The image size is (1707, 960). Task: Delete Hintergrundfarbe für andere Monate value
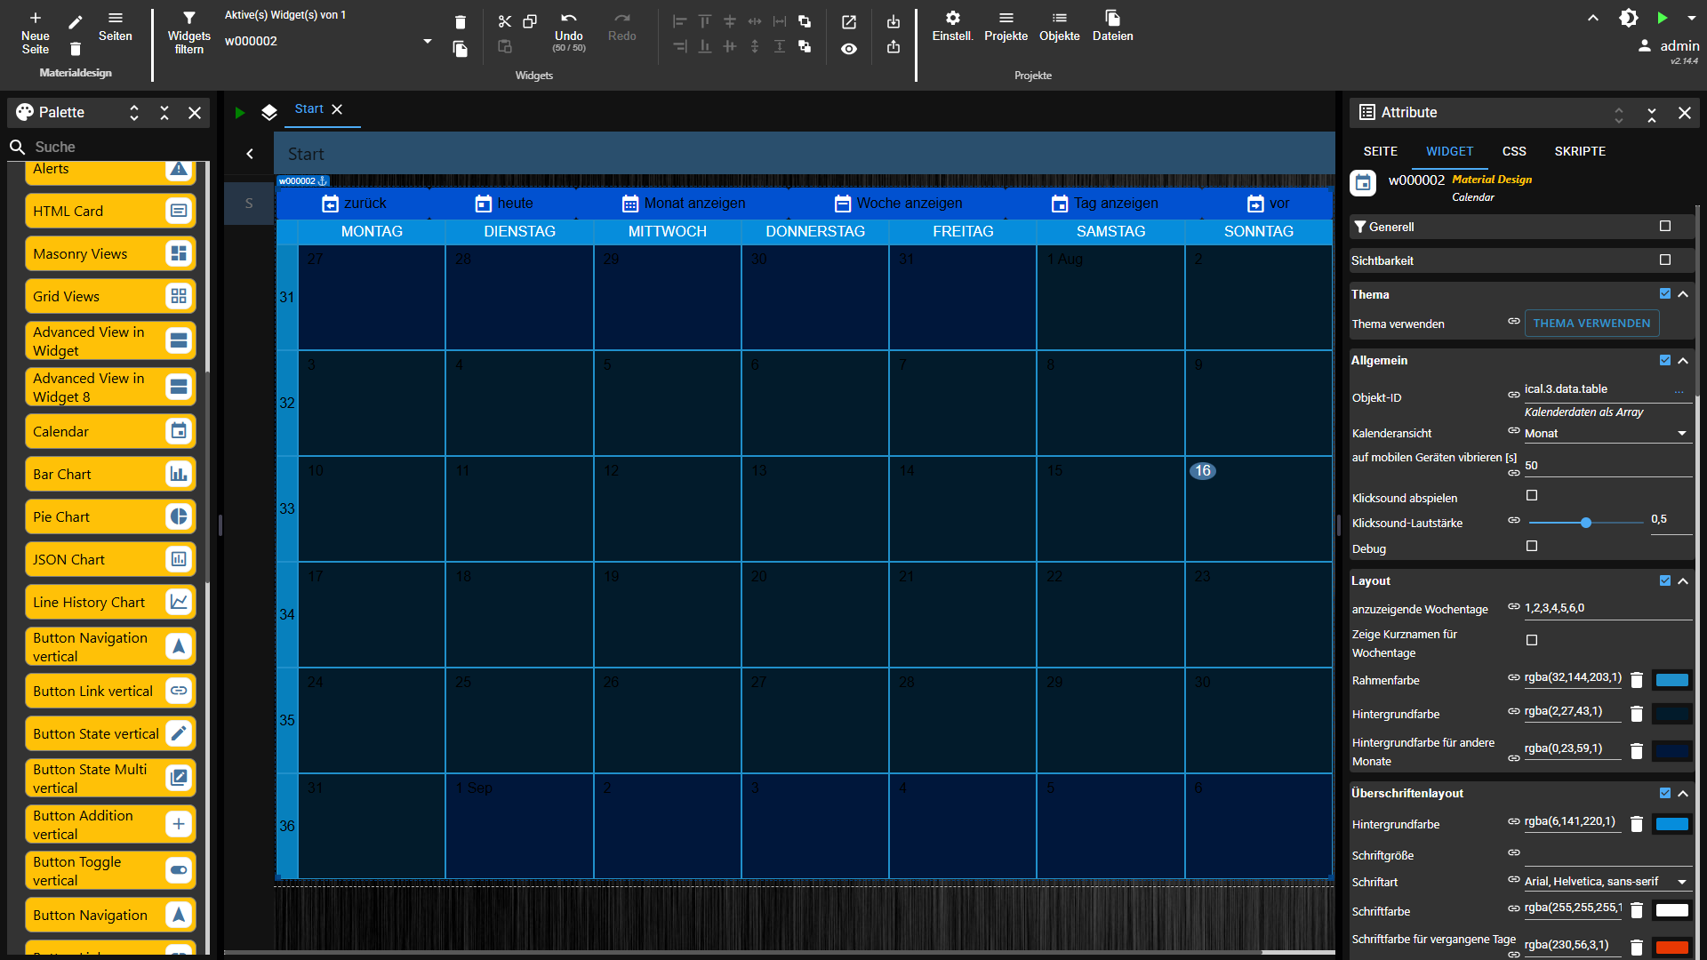pos(1637,751)
